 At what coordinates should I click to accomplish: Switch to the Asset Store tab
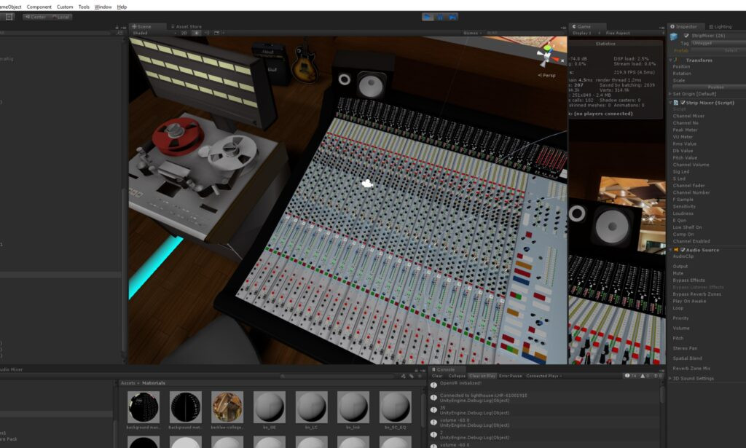point(186,27)
